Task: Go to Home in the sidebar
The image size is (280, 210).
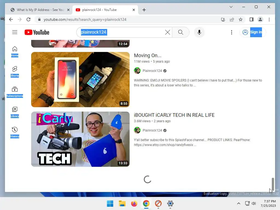Action: pos(15,52)
